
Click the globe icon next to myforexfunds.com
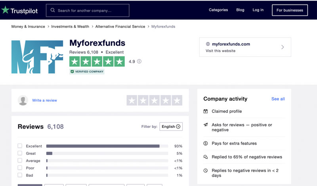208,44
